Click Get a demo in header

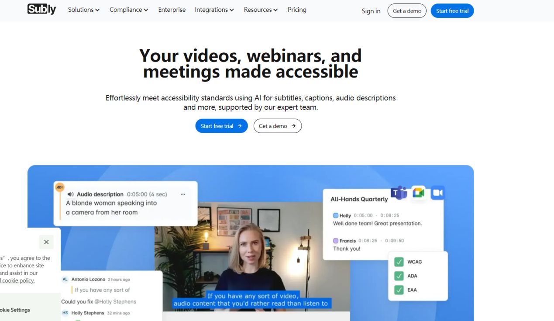[407, 11]
